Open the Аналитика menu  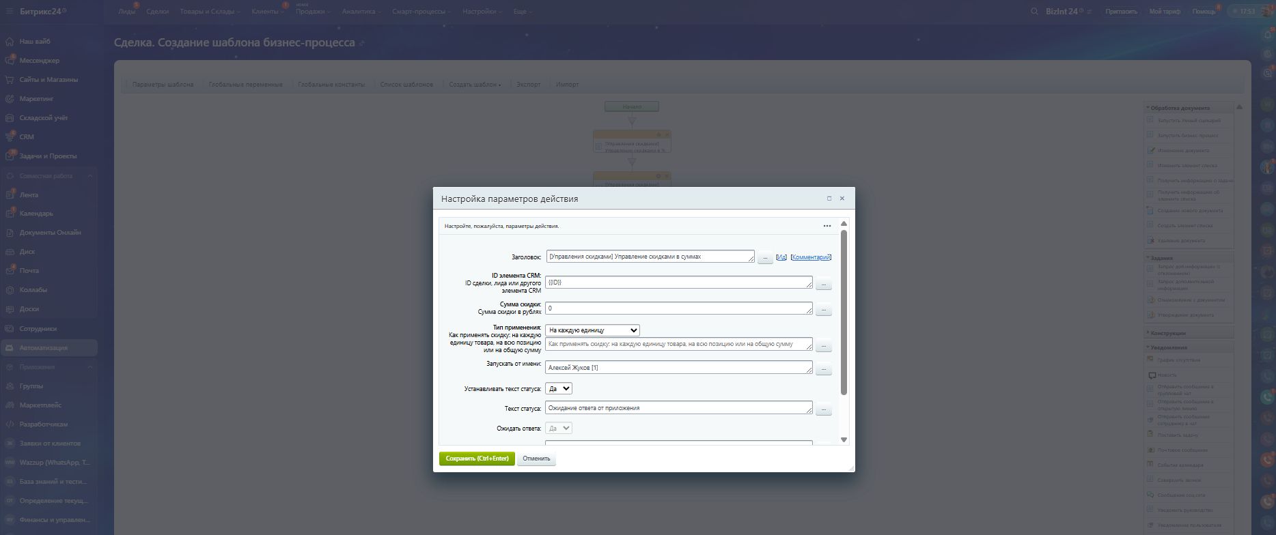[361, 12]
